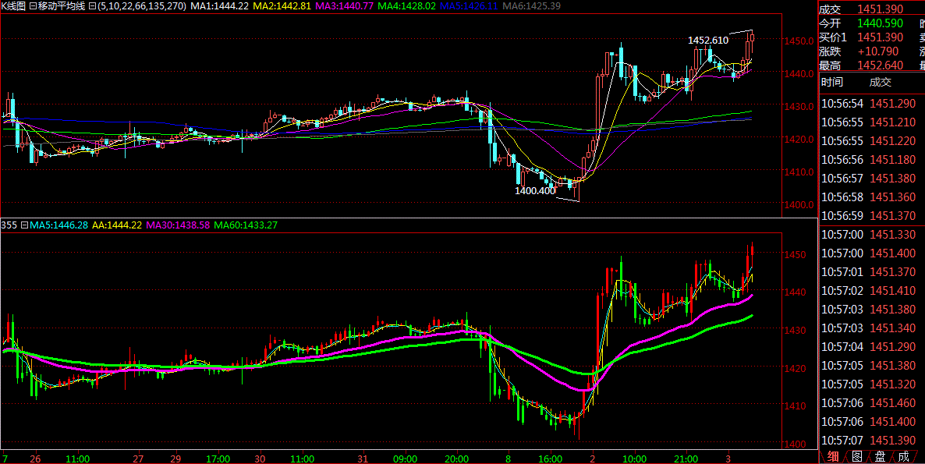Select the MA1:1444.22 legend value
The image size is (925, 464).
(x=220, y=6)
